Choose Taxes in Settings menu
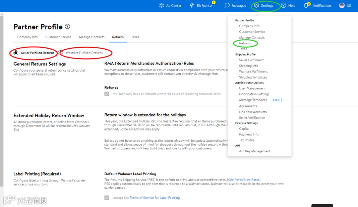The width and height of the screenshot is (358, 207). [x=243, y=49]
